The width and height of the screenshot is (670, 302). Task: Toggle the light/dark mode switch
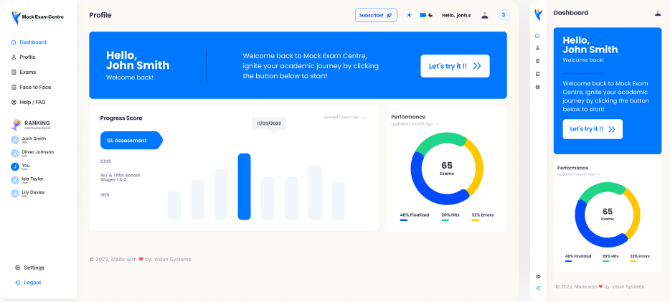423,15
